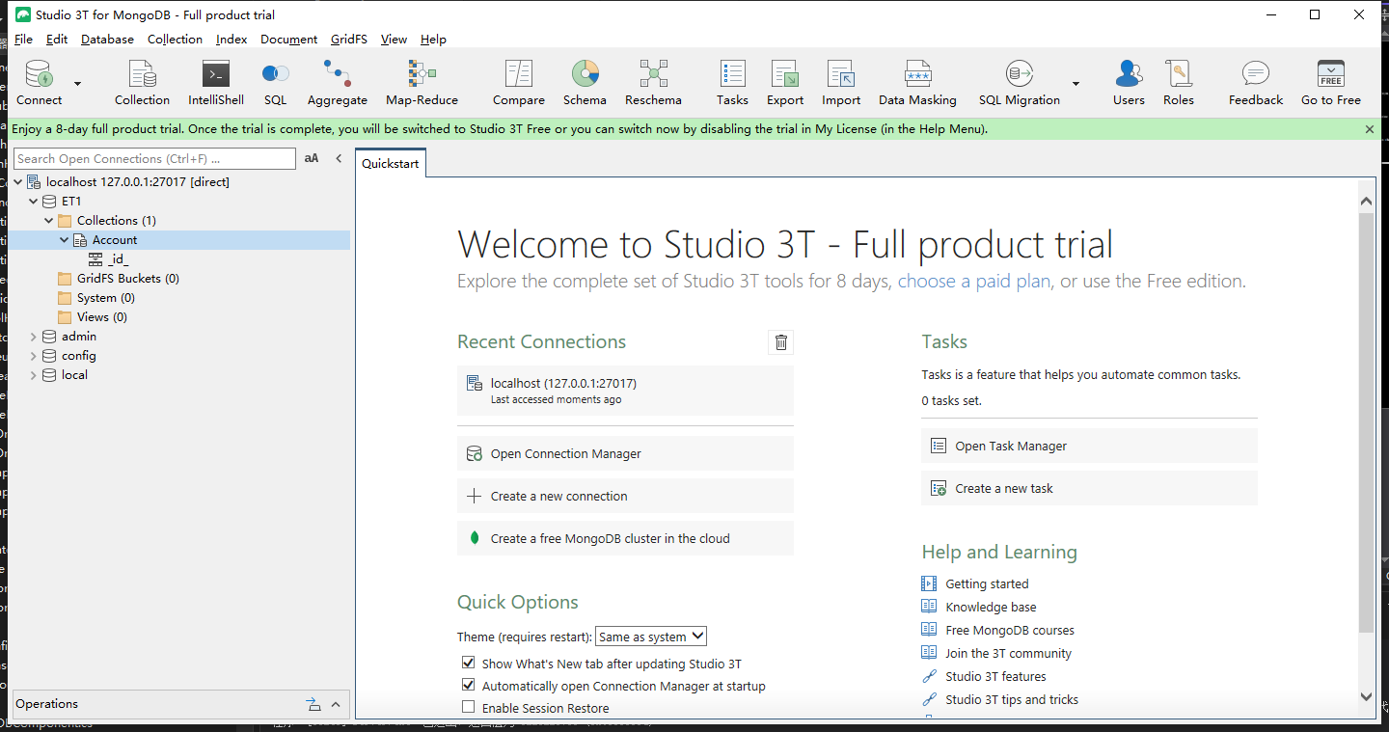This screenshot has height=732, width=1389.
Task: Open the Help menu
Action: 433,40
